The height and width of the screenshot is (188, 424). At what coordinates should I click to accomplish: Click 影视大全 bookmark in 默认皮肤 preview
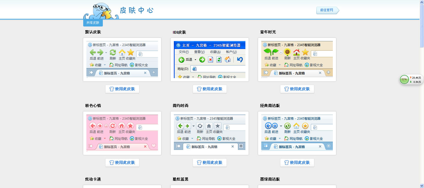(x=139, y=65)
